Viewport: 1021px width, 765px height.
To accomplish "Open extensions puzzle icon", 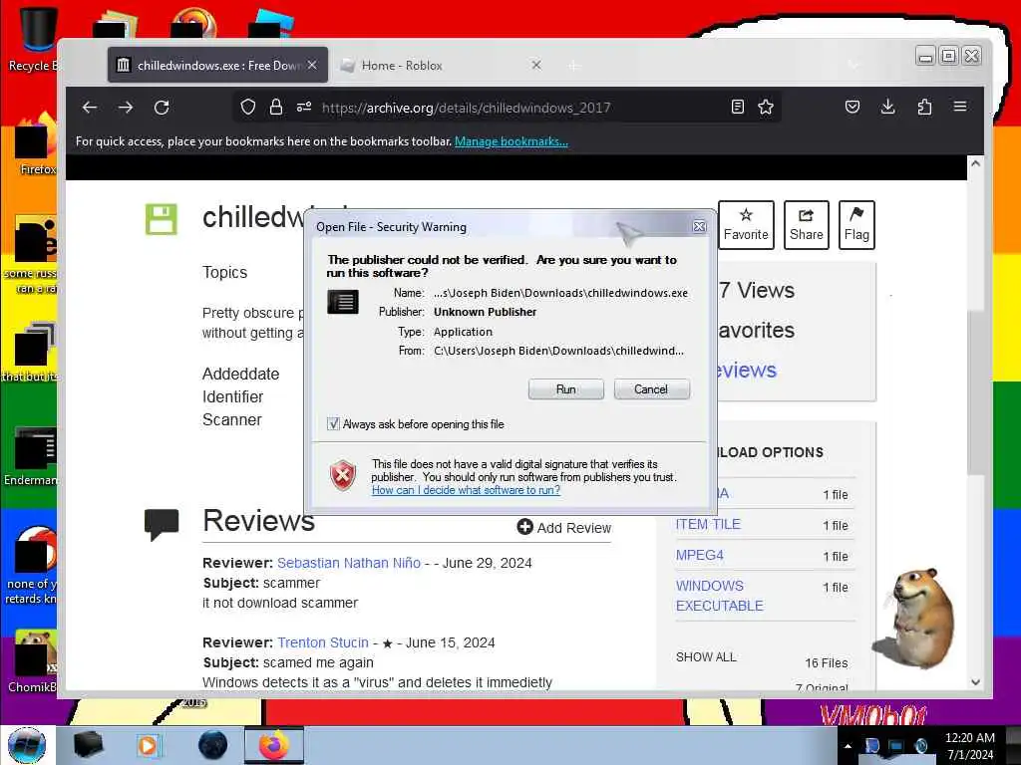I will pyautogui.click(x=924, y=107).
